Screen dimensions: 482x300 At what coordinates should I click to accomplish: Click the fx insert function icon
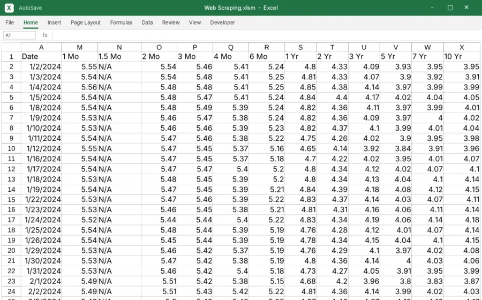45,35
